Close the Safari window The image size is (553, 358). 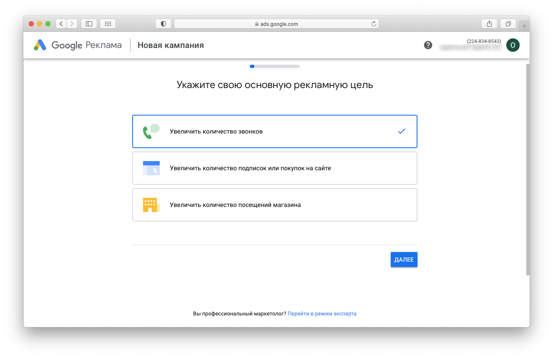click(31, 24)
